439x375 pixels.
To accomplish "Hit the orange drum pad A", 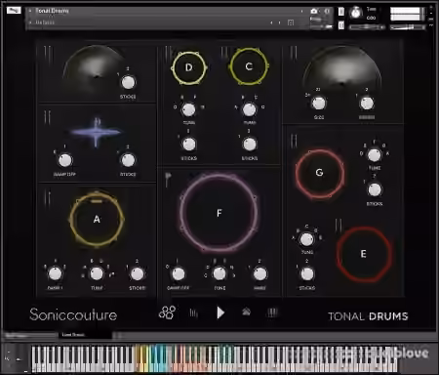I will pyautogui.click(x=97, y=219).
